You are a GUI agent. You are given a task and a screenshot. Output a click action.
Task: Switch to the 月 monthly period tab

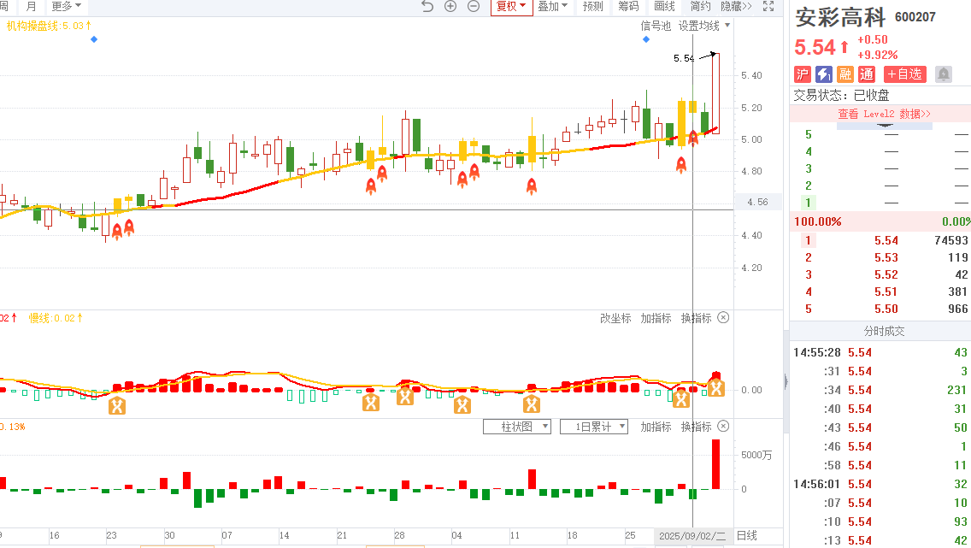click(32, 6)
